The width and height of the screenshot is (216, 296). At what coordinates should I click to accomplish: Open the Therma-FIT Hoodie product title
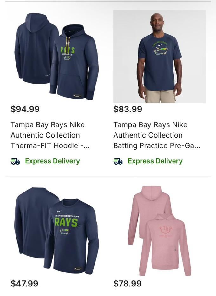tap(50, 135)
